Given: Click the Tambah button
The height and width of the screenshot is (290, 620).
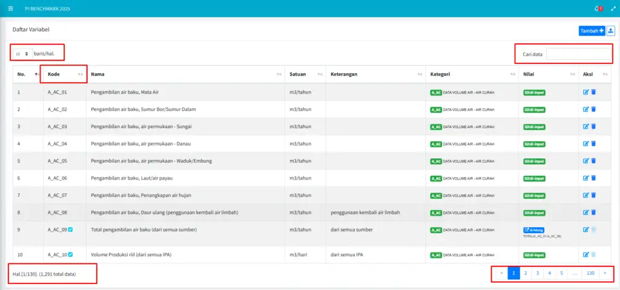Looking at the screenshot, I should tap(592, 31).
